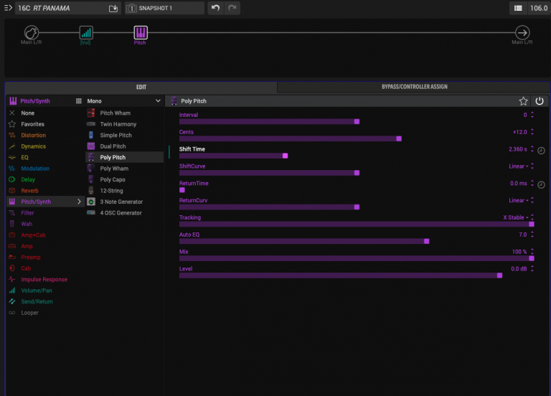Click the Main L/R output node
Image resolution: width=551 pixels, height=396 pixels.
point(522,33)
